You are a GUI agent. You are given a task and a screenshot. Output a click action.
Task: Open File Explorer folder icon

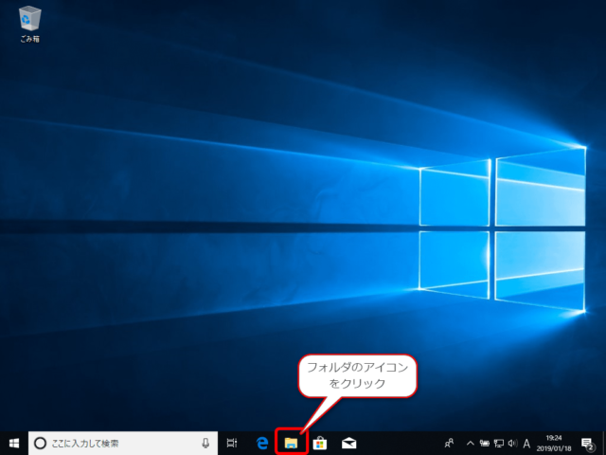(x=291, y=443)
